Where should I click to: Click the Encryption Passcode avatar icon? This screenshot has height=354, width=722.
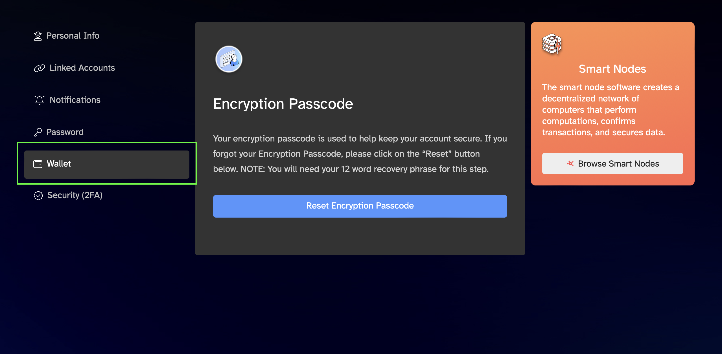coord(229,59)
